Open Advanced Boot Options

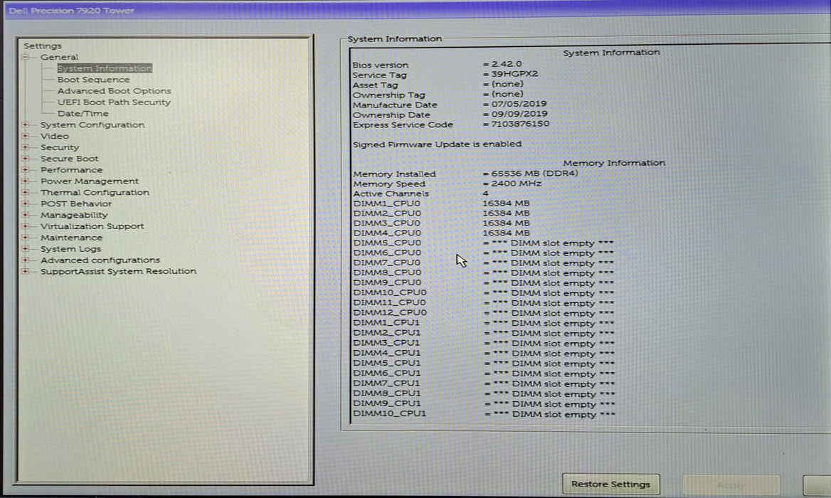coord(114,90)
